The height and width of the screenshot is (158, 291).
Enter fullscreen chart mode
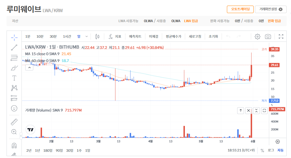[x=281, y=36]
